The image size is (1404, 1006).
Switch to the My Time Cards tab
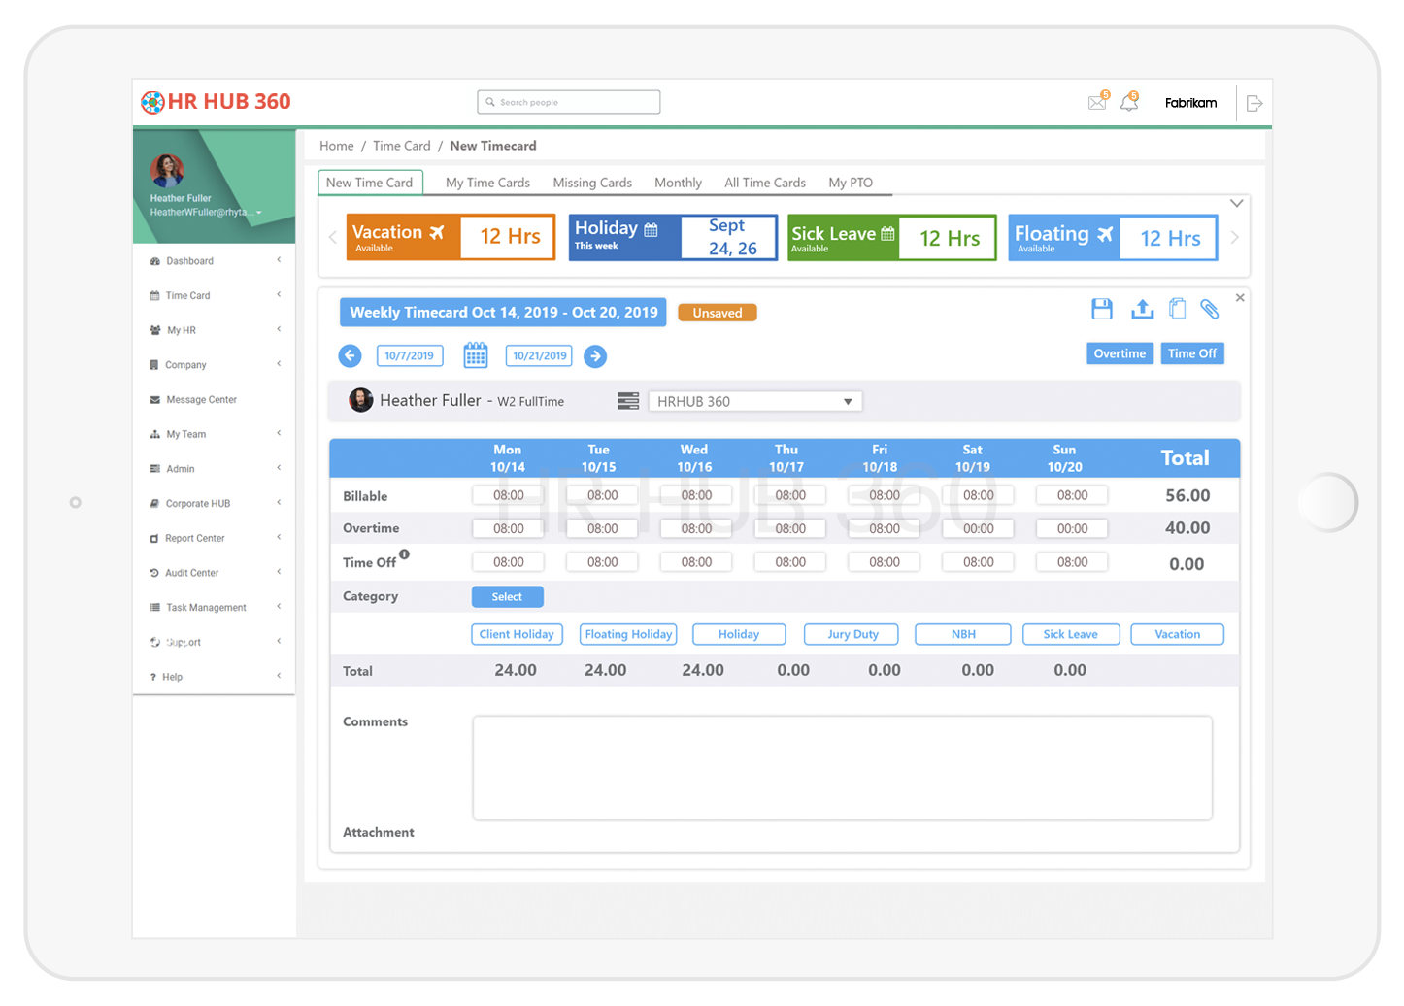point(487,183)
